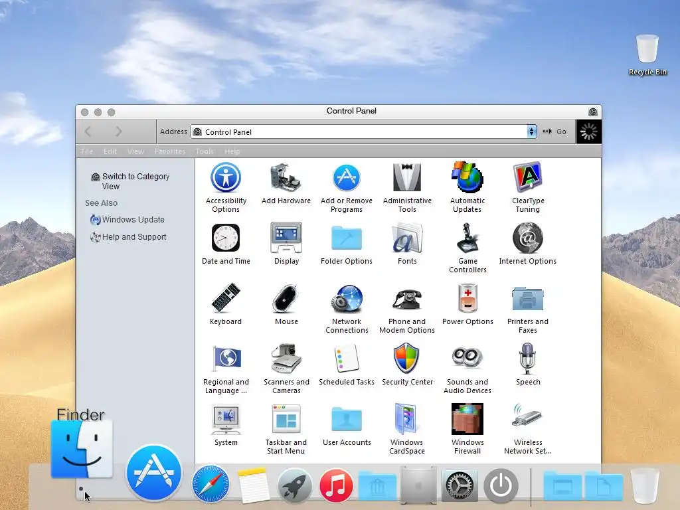Open the Tools menu

point(205,151)
